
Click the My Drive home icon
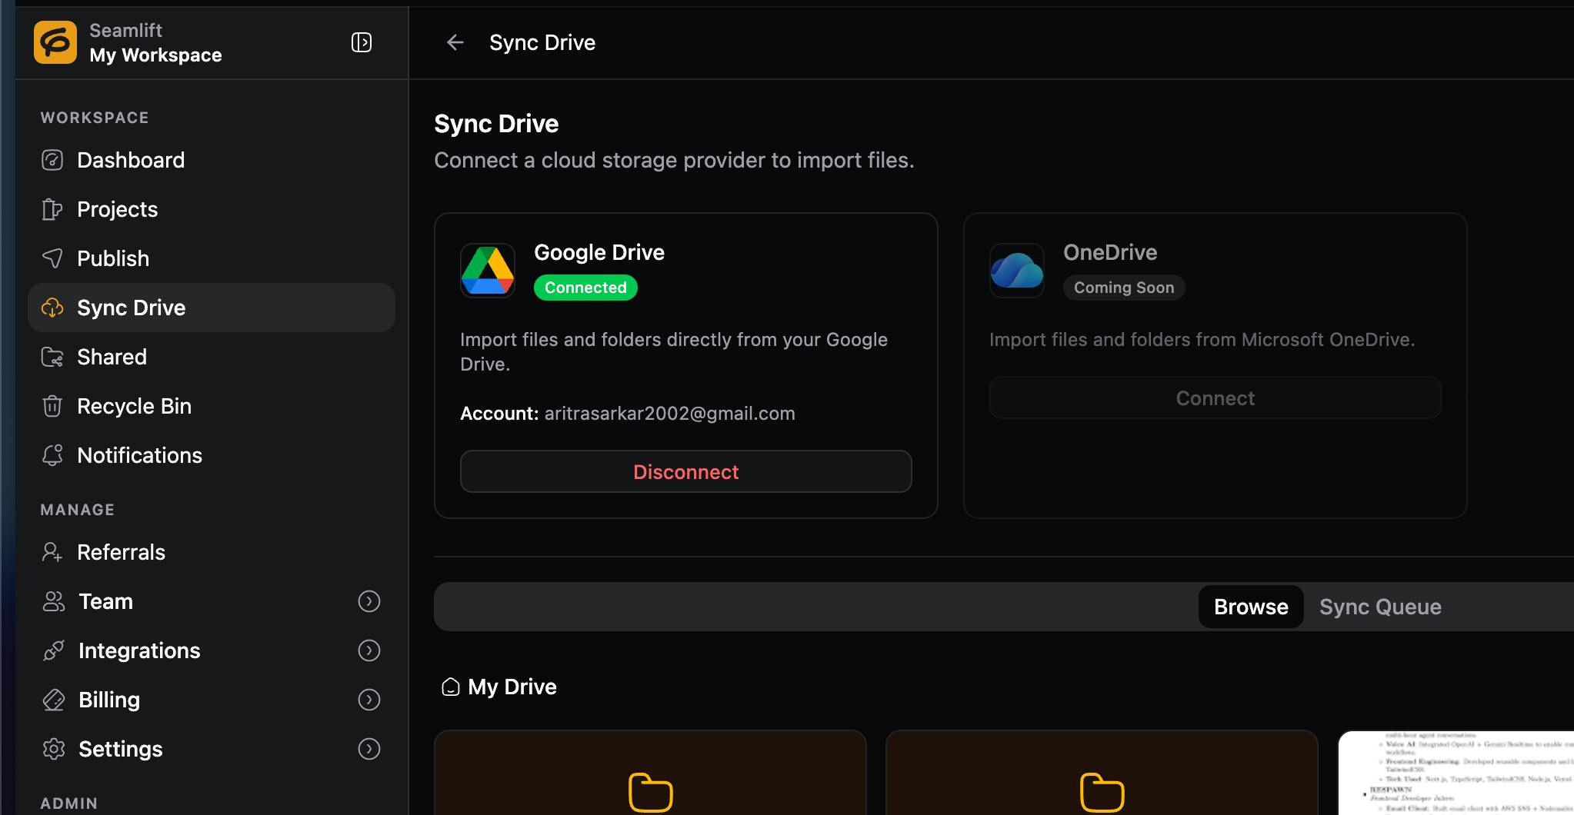(x=451, y=687)
